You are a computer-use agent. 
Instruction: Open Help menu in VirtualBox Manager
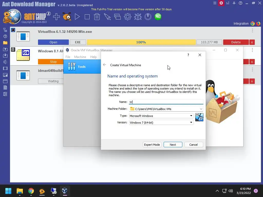[93, 57]
